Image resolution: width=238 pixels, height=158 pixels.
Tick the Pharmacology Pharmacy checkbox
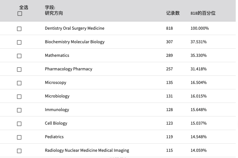coord(19,70)
